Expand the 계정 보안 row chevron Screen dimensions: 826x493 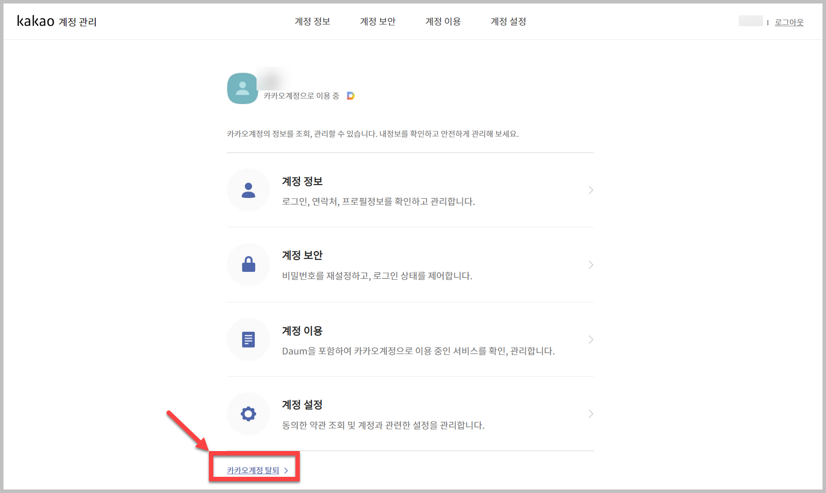(x=590, y=265)
